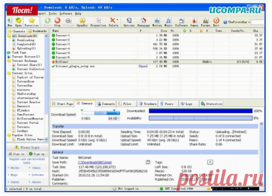Open Options from the toolbar
The image size is (272, 196).
(x=129, y=22)
